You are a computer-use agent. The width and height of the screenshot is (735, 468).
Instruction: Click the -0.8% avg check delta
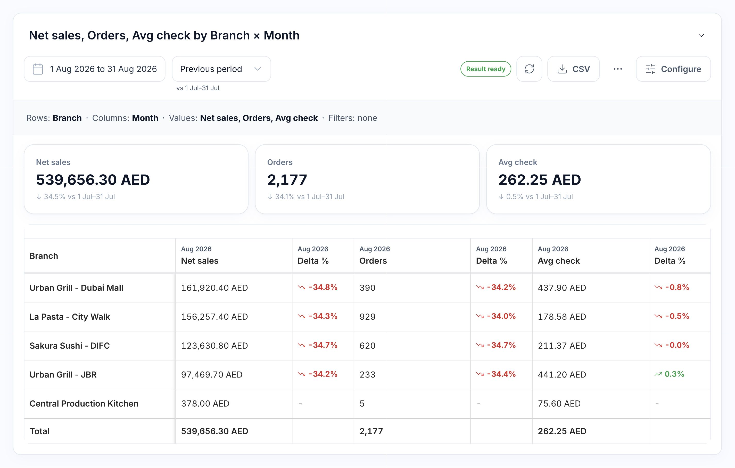[x=672, y=287]
